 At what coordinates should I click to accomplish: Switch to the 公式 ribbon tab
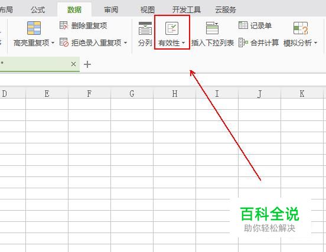click(38, 10)
